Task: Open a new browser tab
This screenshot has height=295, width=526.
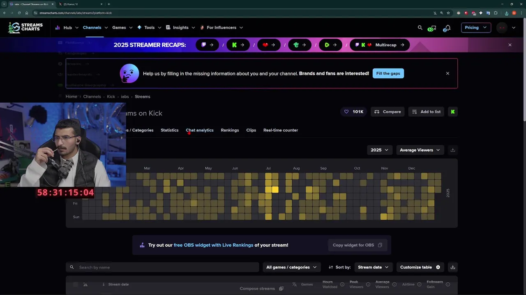Action: [108, 4]
